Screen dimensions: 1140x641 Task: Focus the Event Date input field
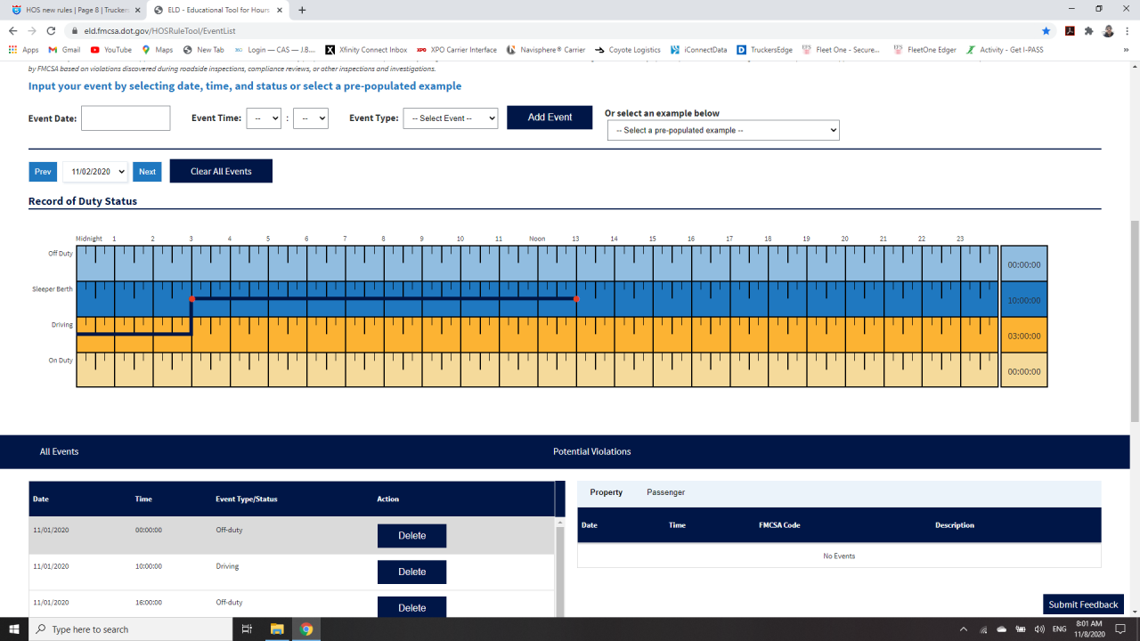point(126,118)
